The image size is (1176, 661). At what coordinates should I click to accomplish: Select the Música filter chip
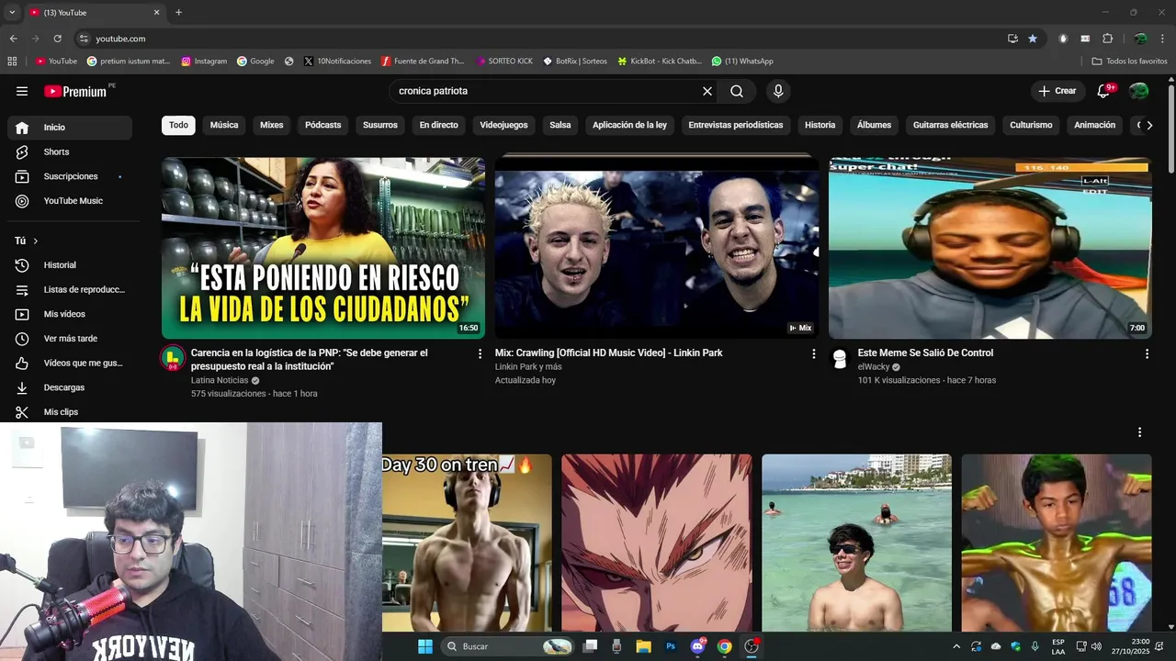click(x=224, y=125)
